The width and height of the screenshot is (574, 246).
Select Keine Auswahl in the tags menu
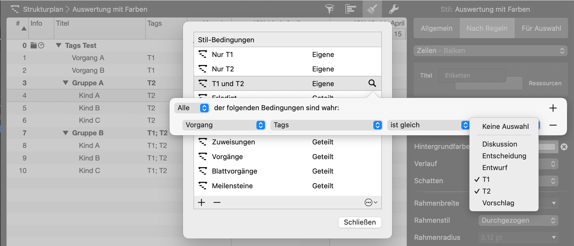pos(505,126)
